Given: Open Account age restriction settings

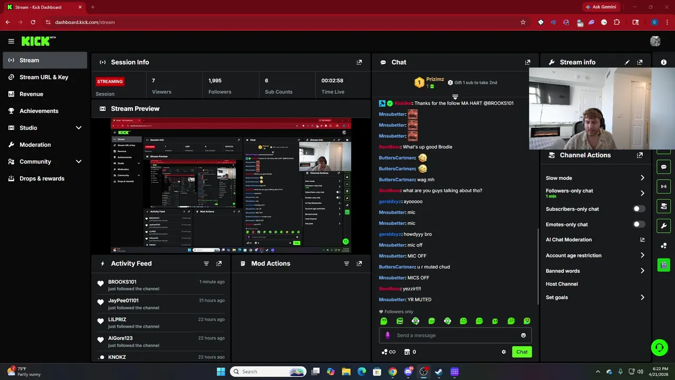Looking at the screenshot, I should click(595, 255).
